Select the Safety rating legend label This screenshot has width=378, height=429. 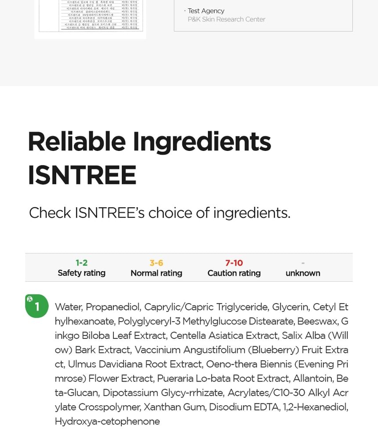click(81, 273)
